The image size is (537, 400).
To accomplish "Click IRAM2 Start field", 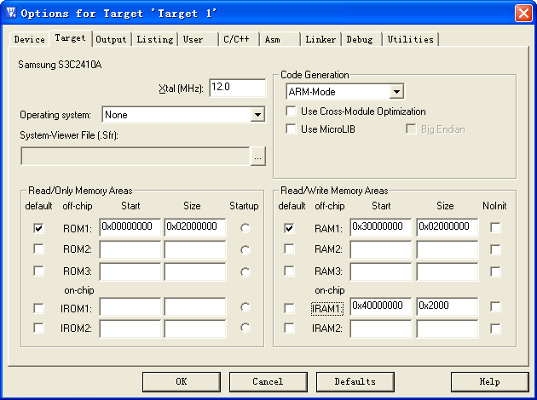I will (381, 329).
